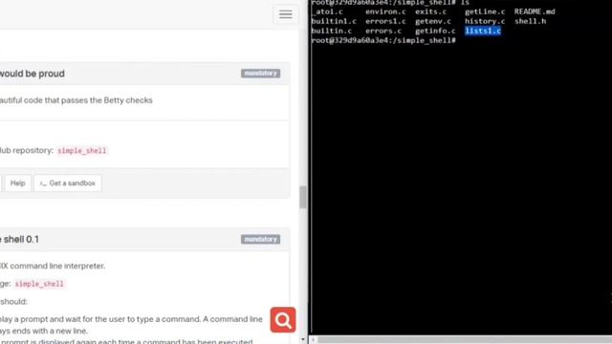612x344 pixels.
Task: Click the red magnifier search button
Action: click(283, 320)
